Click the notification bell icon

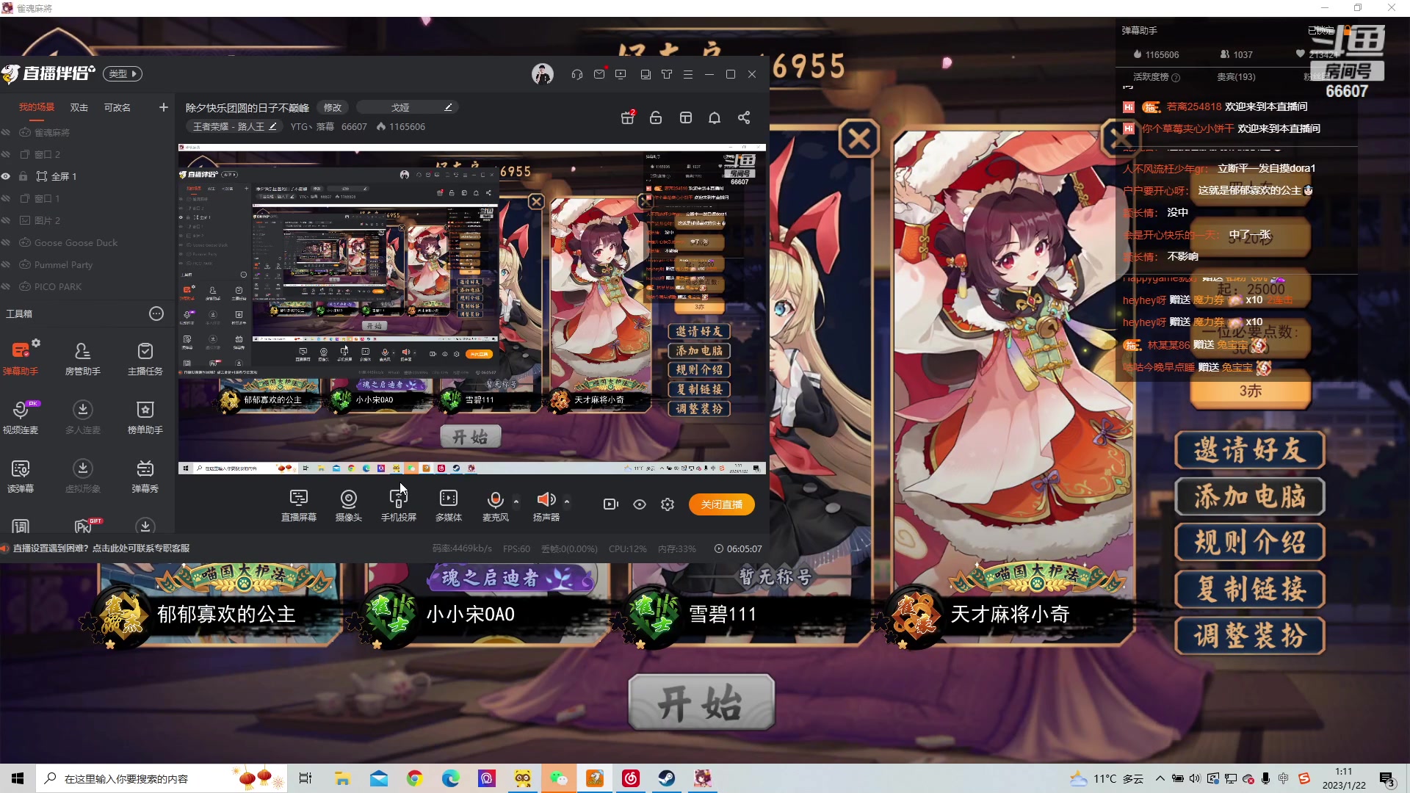pyautogui.click(x=715, y=117)
